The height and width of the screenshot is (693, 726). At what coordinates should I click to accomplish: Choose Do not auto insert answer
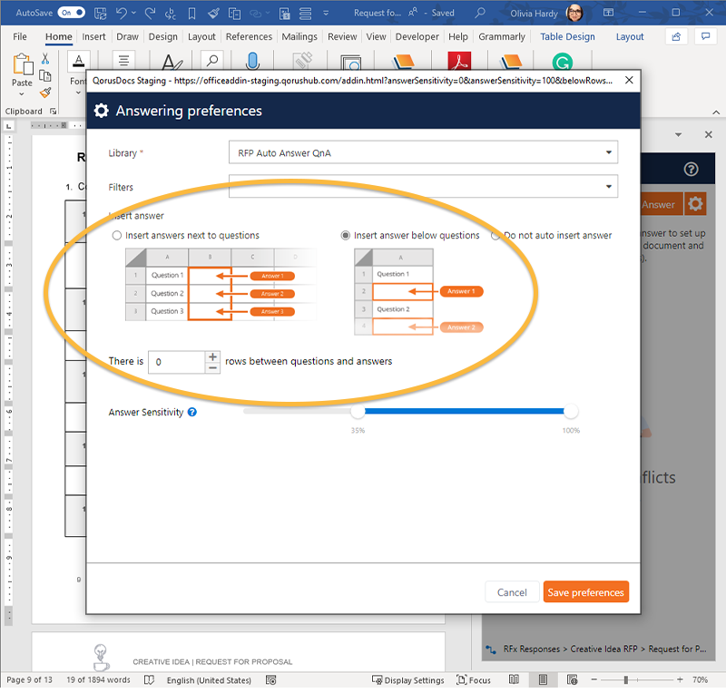point(495,236)
